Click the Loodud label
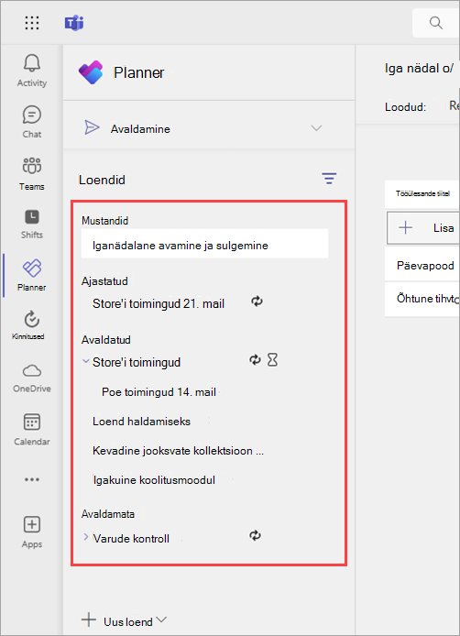The image size is (460, 636). (x=405, y=107)
